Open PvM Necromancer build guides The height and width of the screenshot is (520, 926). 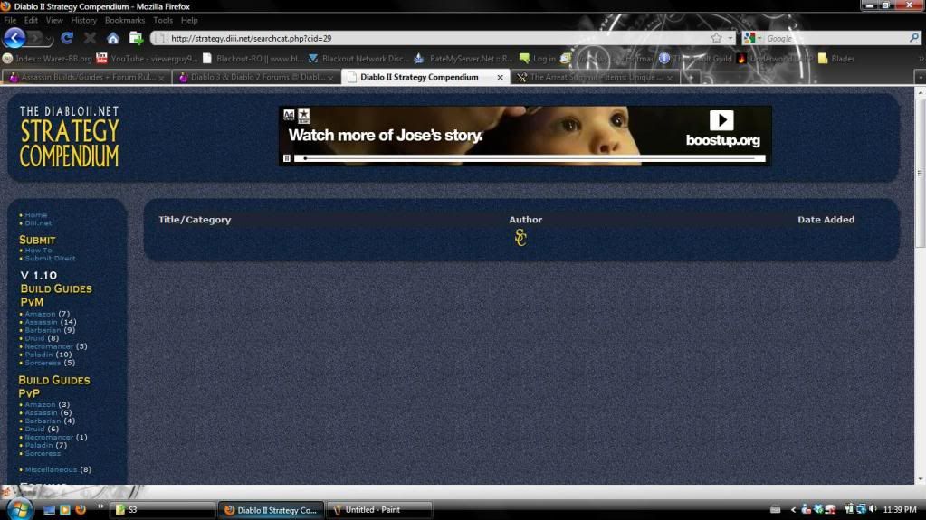(49, 346)
